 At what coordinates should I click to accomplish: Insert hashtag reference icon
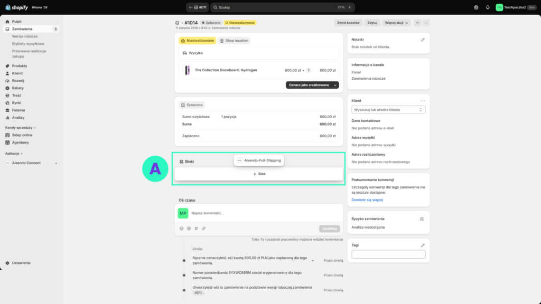tap(197, 229)
